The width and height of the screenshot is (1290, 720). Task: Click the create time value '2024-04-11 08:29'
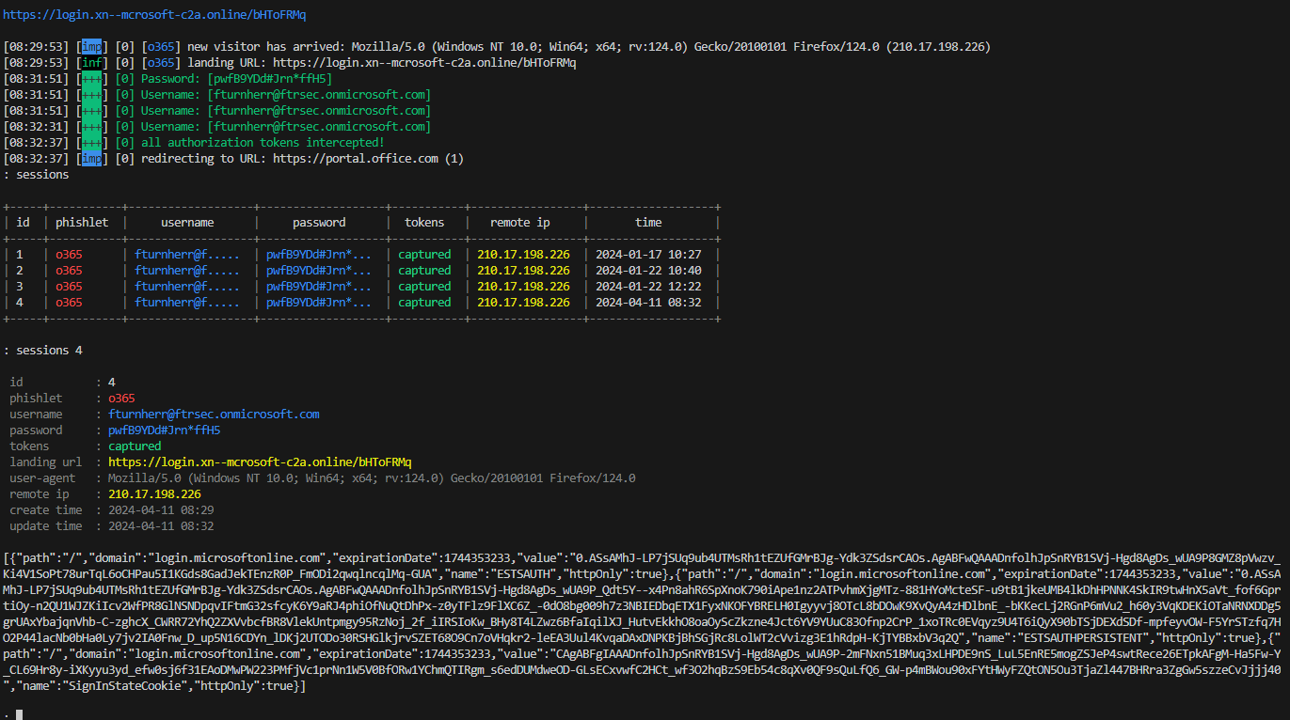[161, 510]
